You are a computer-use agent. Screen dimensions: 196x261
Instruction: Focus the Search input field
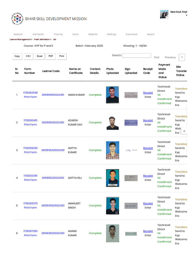[x=137, y=55]
